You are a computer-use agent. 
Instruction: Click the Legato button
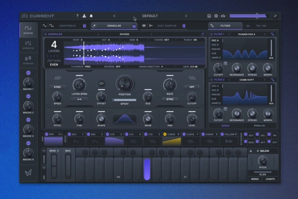click(x=271, y=180)
